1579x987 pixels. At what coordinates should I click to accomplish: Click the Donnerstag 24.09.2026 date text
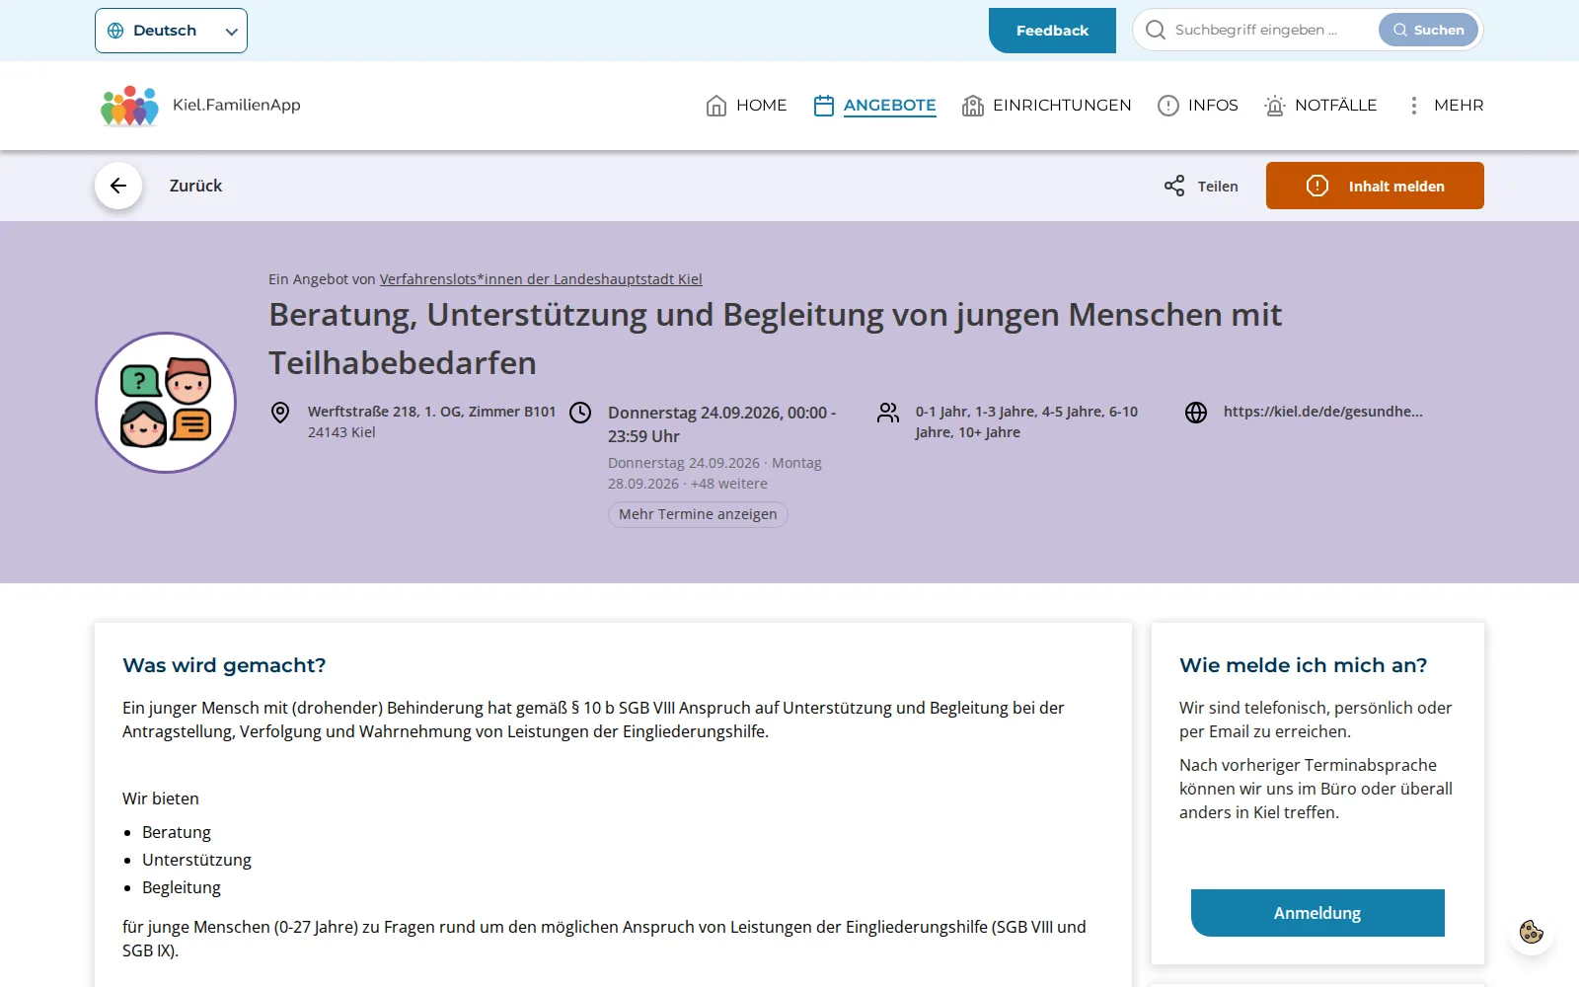pyautogui.click(x=721, y=424)
